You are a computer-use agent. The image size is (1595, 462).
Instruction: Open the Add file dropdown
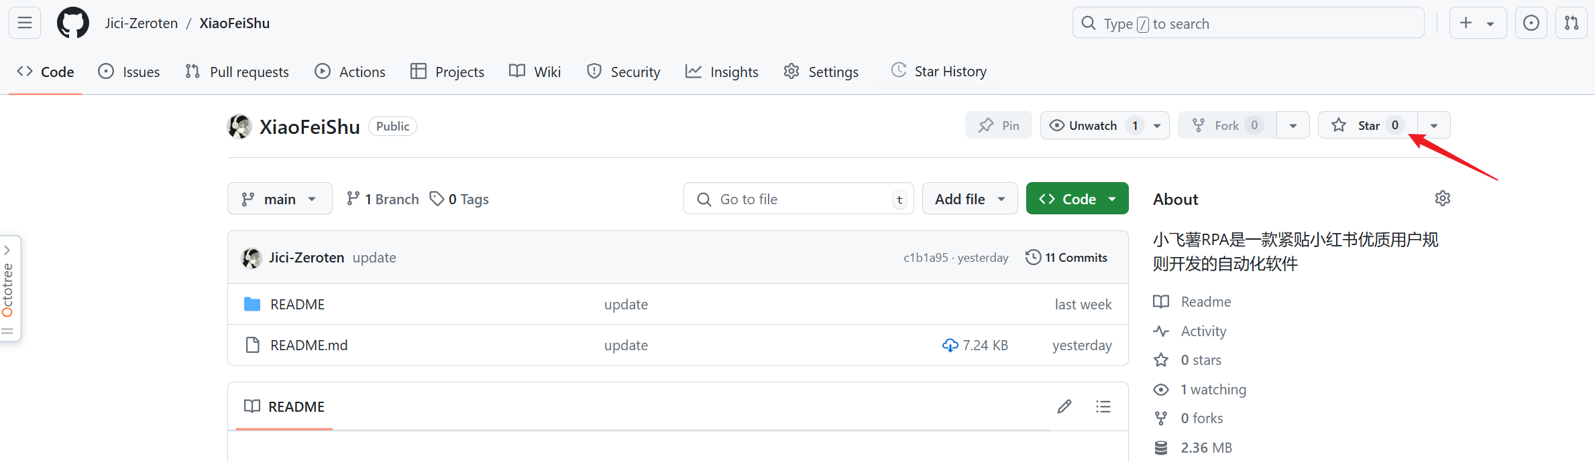coord(970,199)
